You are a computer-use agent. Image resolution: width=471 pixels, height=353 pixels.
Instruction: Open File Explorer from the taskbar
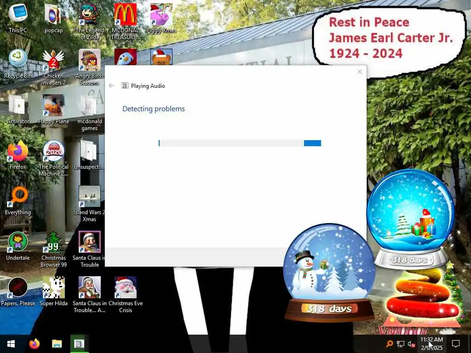(57, 344)
